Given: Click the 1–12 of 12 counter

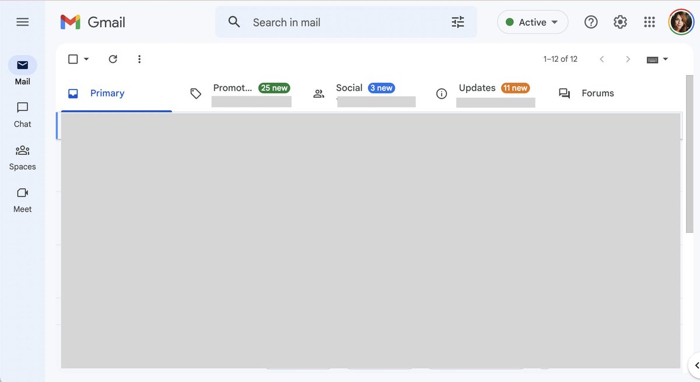Looking at the screenshot, I should 560,59.
